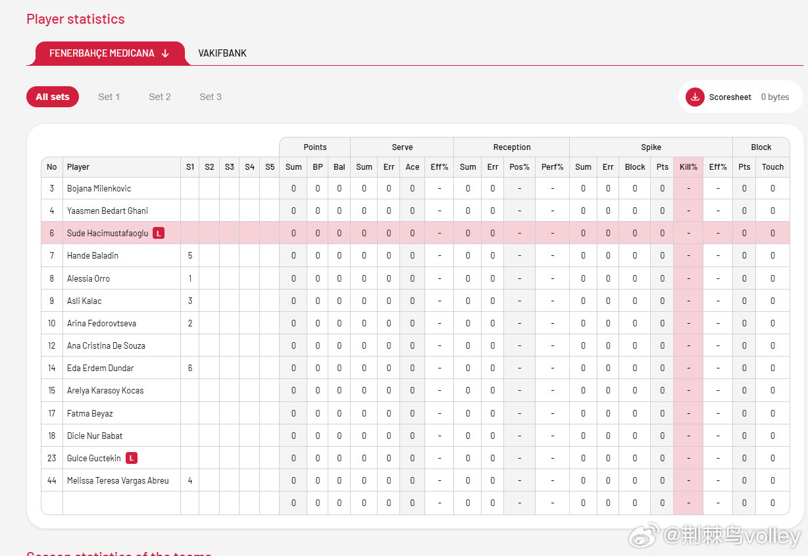Show Set 3 statistics
This screenshot has width=808, height=556.
pyautogui.click(x=211, y=97)
